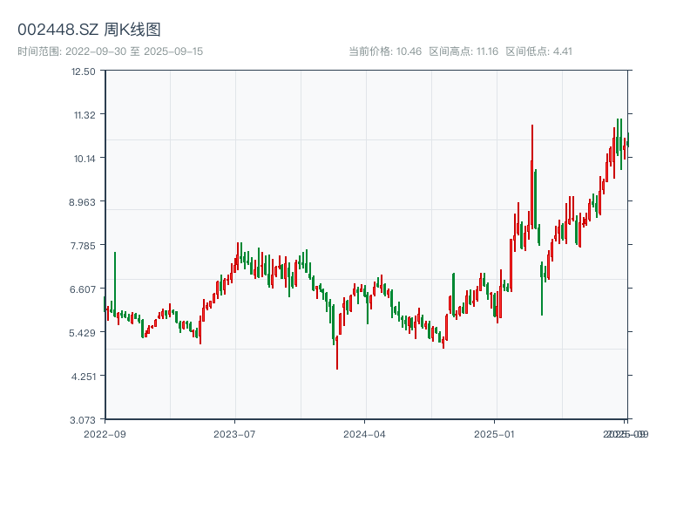
Task: Select the 2022-09 x-axis date label
Action: [105, 433]
